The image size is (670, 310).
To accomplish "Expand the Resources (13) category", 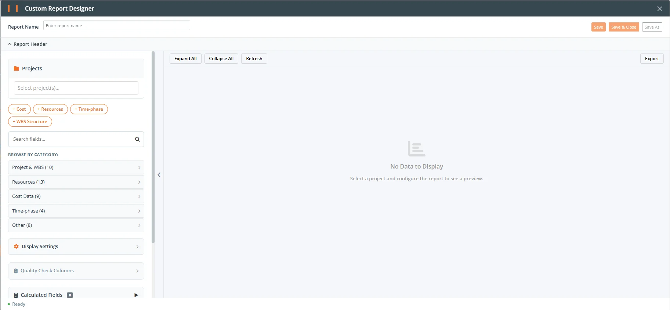I will (76, 182).
